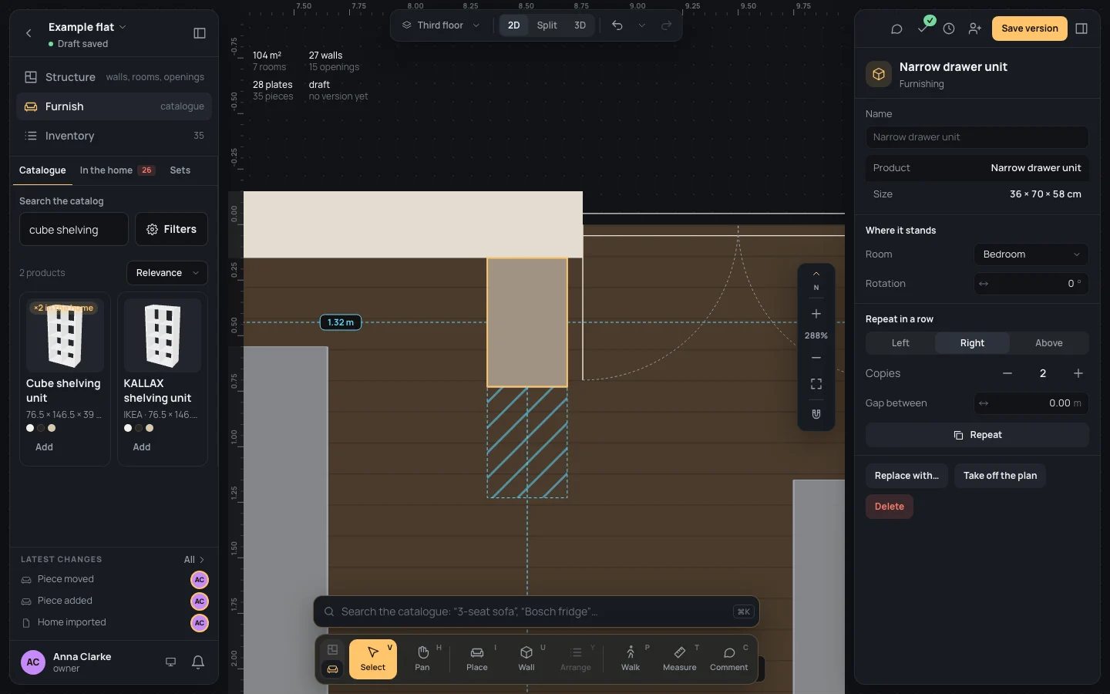The image size is (1110, 694).
Task: Open notifications bell
Action: click(x=198, y=662)
